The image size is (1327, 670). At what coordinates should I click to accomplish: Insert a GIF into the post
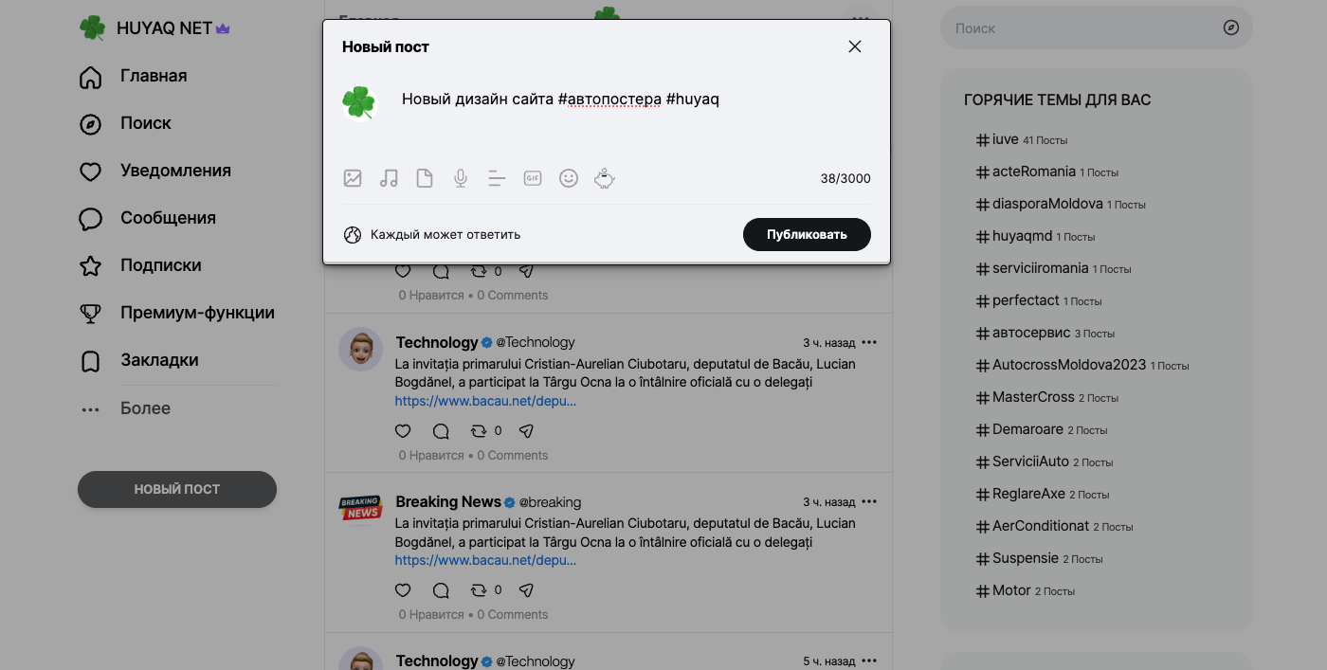pos(533,178)
